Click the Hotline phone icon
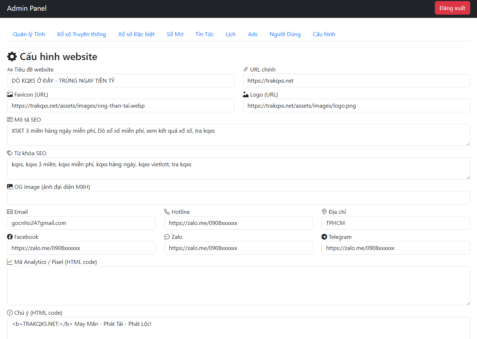The width and height of the screenshot is (477, 339). [x=167, y=212]
